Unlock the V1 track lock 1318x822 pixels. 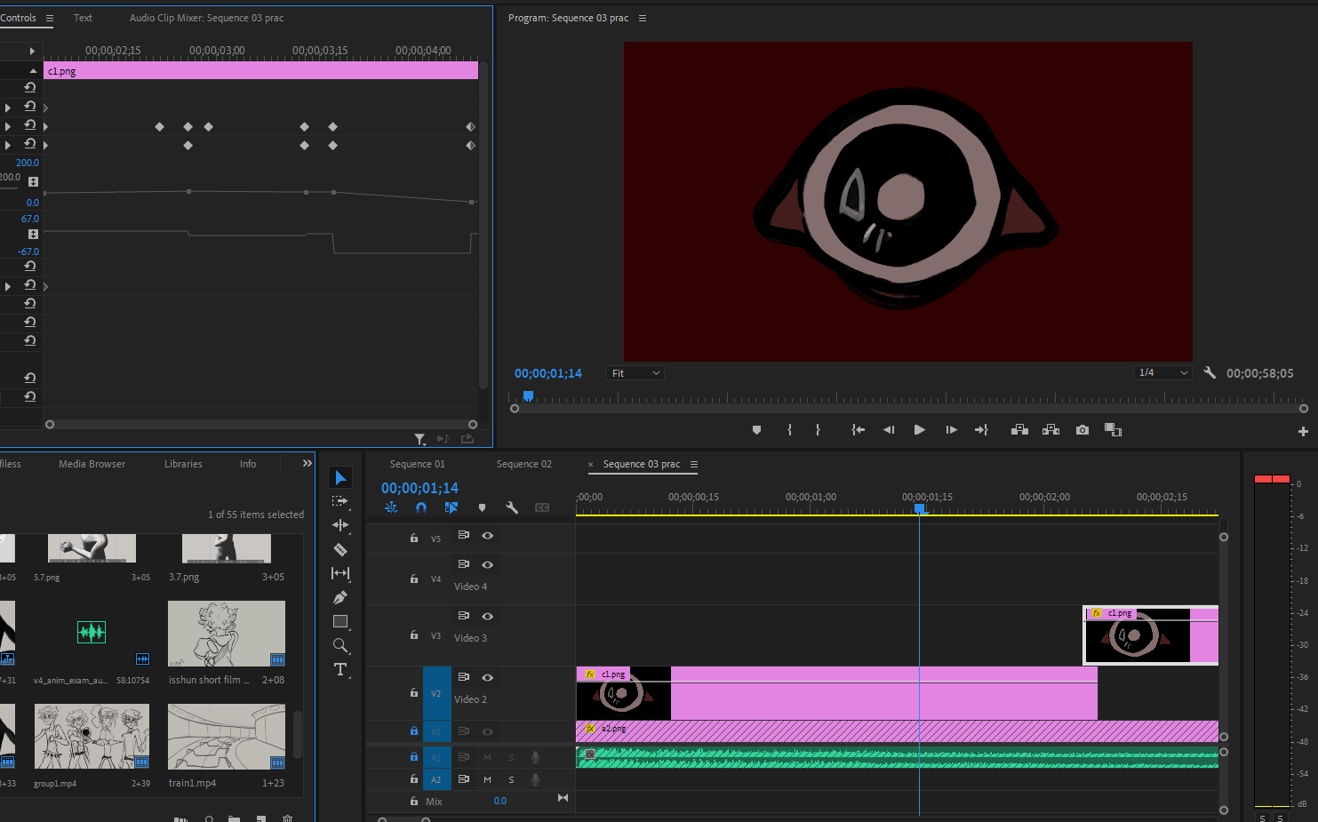pos(414,731)
